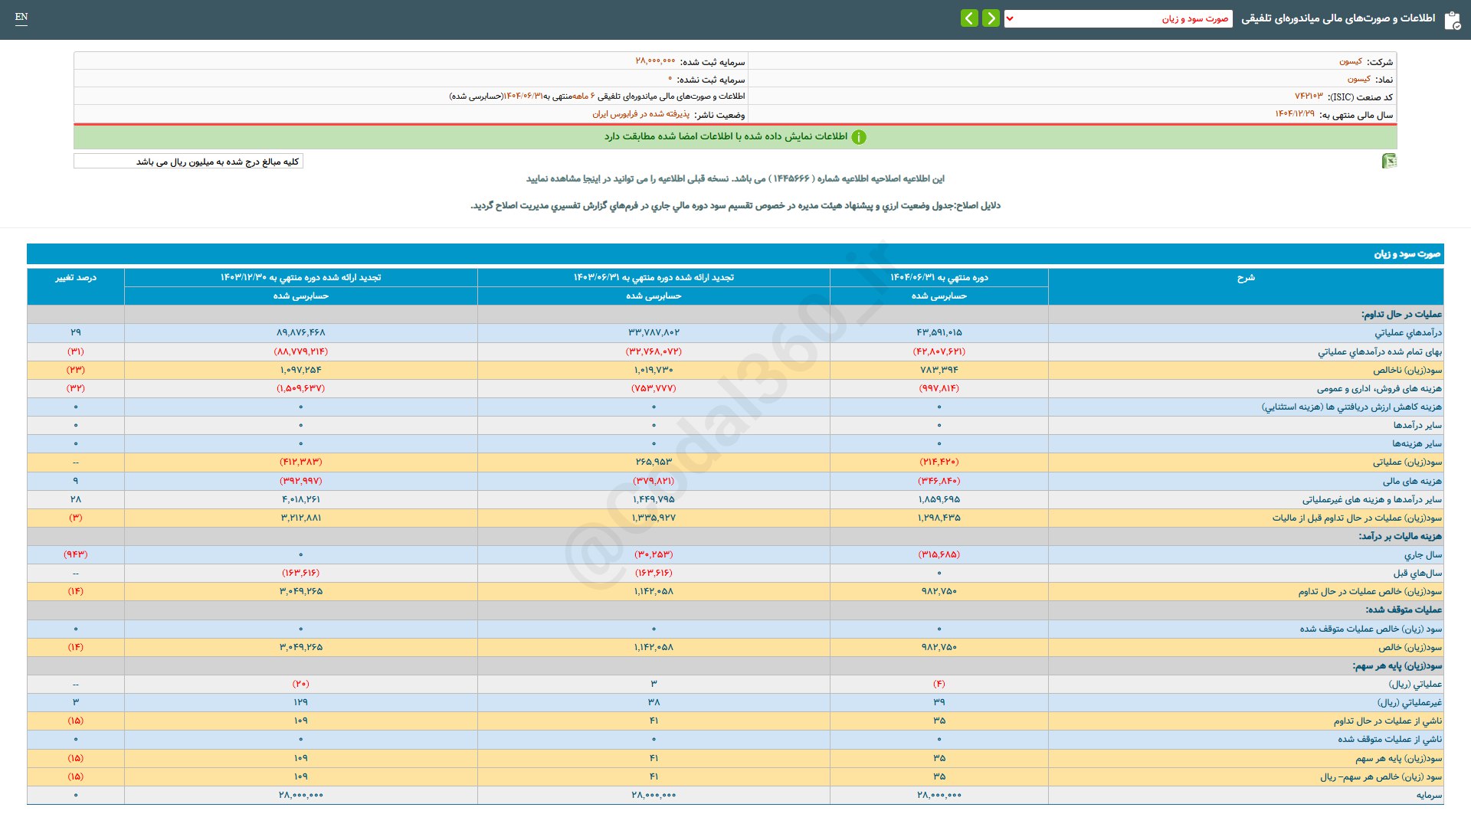Viewport: 1471px width, 827px height.
Task: Click the info icon in green banner
Action: pos(859,137)
